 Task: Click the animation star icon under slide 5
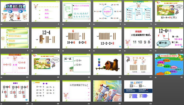[x=125, y=24]
